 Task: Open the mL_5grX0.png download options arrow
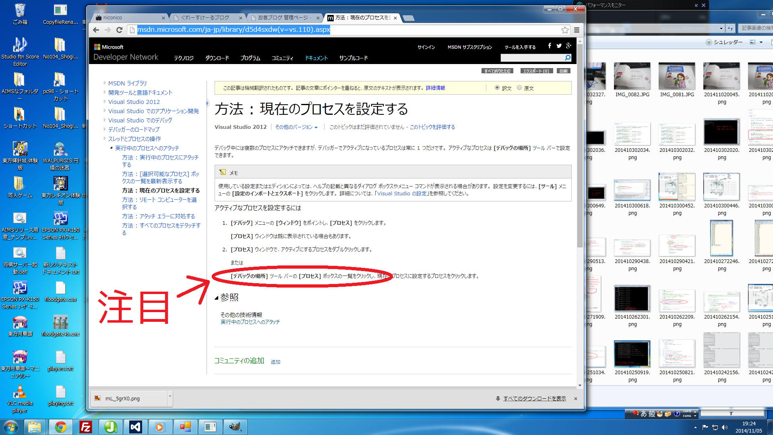click(x=170, y=396)
